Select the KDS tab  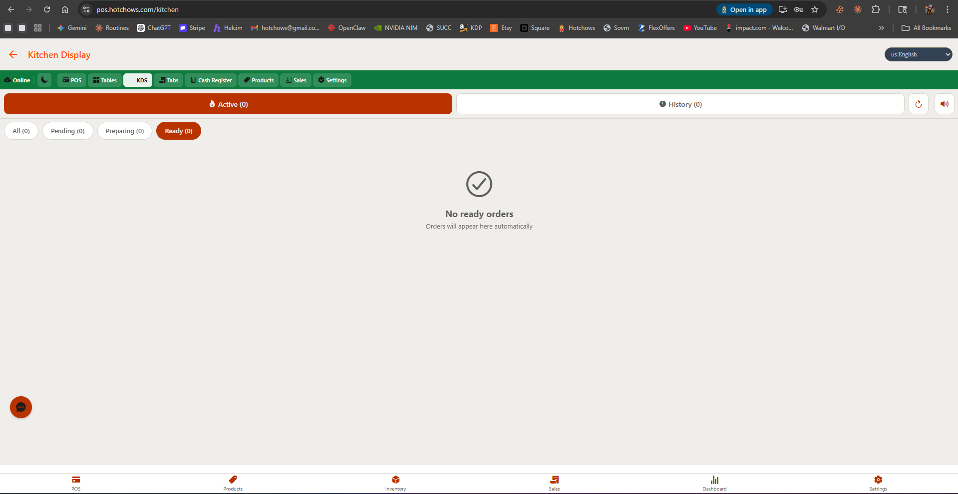138,80
